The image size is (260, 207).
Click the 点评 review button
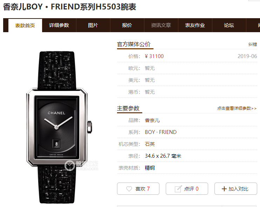click(187, 188)
